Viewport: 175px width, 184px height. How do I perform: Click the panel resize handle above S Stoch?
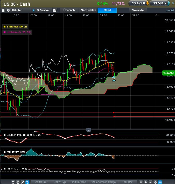89,130
